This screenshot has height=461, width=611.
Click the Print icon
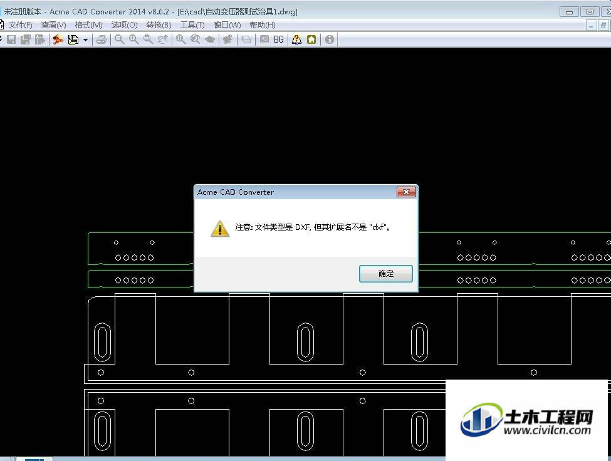click(x=102, y=39)
